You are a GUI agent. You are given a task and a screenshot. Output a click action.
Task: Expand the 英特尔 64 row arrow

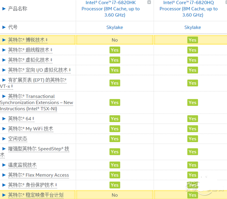pyautogui.click(x=4, y=119)
